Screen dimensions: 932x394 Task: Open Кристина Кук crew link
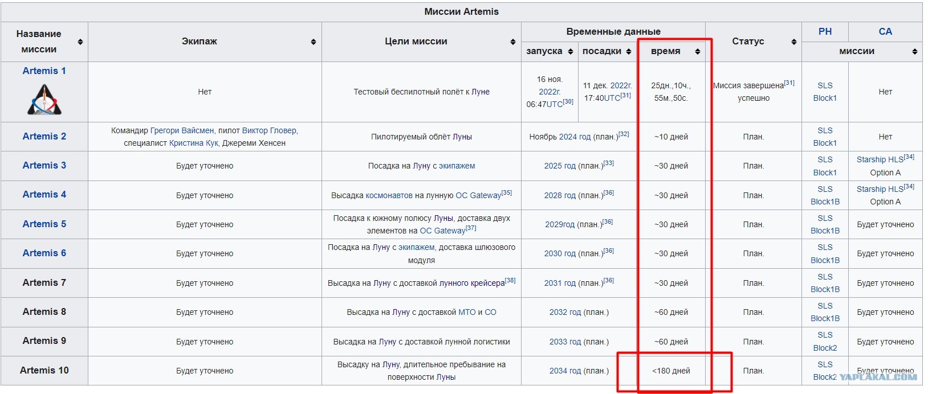point(194,143)
